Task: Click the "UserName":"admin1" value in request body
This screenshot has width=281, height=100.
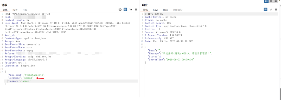Action: coord(28,78)
